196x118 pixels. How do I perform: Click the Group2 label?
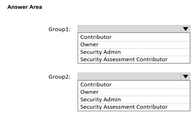click(x=59, y=77)
